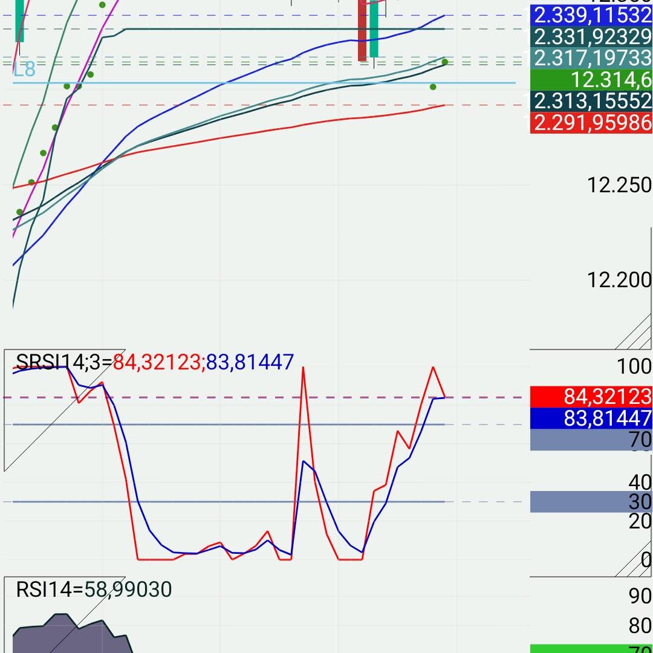Click the teal 2.317,19733 price tag
This screenshot has height=653, width=653.
591,58
